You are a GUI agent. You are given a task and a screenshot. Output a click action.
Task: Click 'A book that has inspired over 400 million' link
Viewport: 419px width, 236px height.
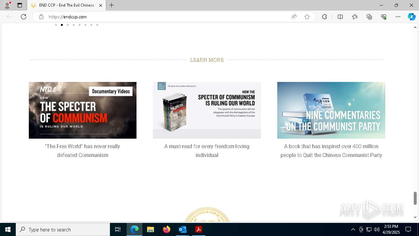coord(331,151)
